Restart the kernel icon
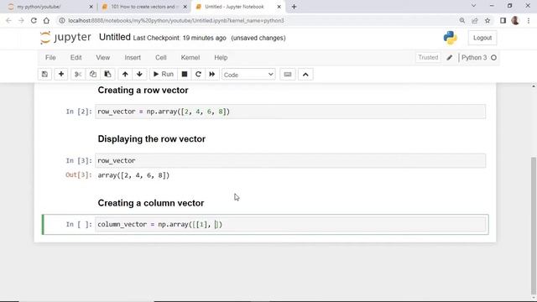Image resolution: width=537 pixels, height=302 pixels. pyautogui.click(x=198, y=75)
